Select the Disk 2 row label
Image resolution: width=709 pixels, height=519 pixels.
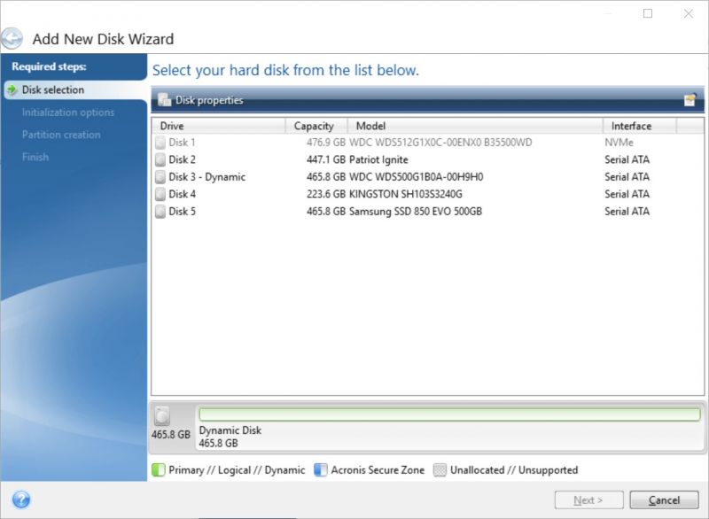click(x=183, y=160)
